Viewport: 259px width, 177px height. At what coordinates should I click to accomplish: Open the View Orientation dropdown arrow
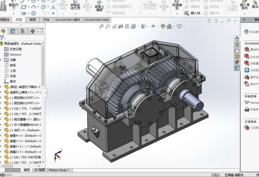[x=138, y=26]
